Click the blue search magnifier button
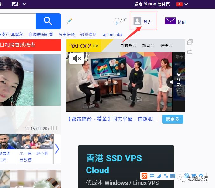This screenshot has width=215, height=188. click(x=48, y=21)
